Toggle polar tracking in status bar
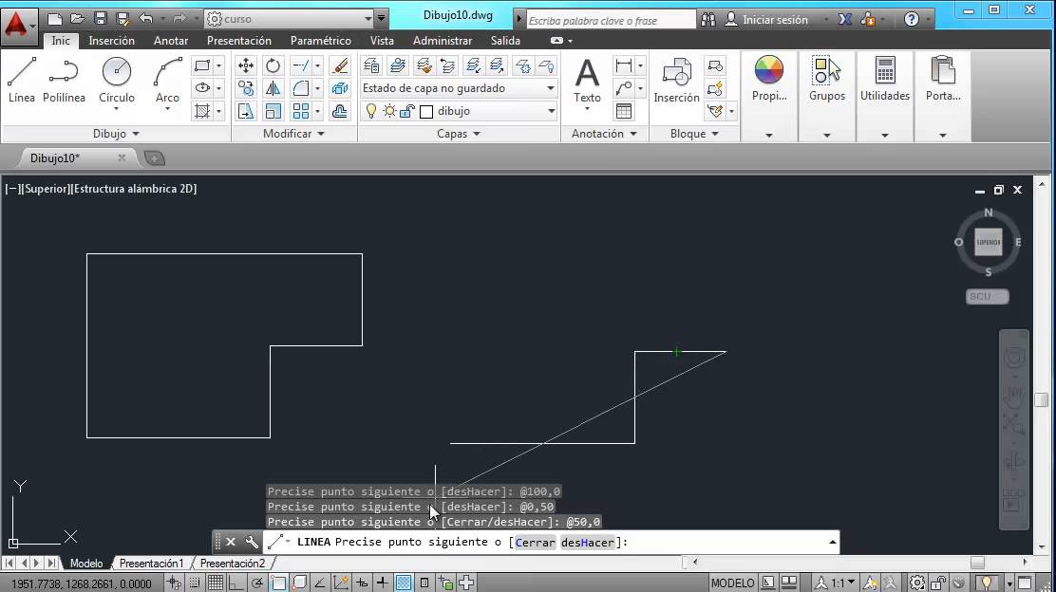The width and height of the screenshot is (1056, 592). (x=256, y=583)
